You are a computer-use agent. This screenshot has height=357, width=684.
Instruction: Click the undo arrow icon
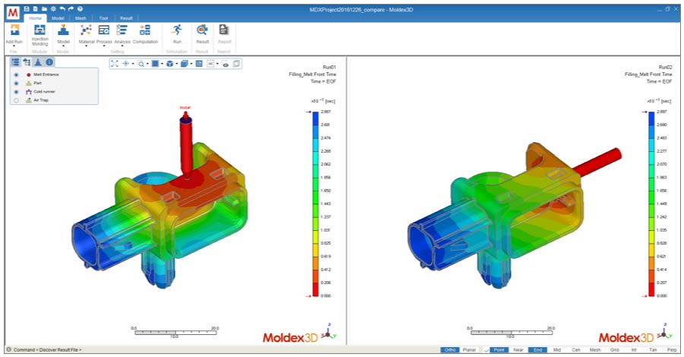[x=62, y=8]
